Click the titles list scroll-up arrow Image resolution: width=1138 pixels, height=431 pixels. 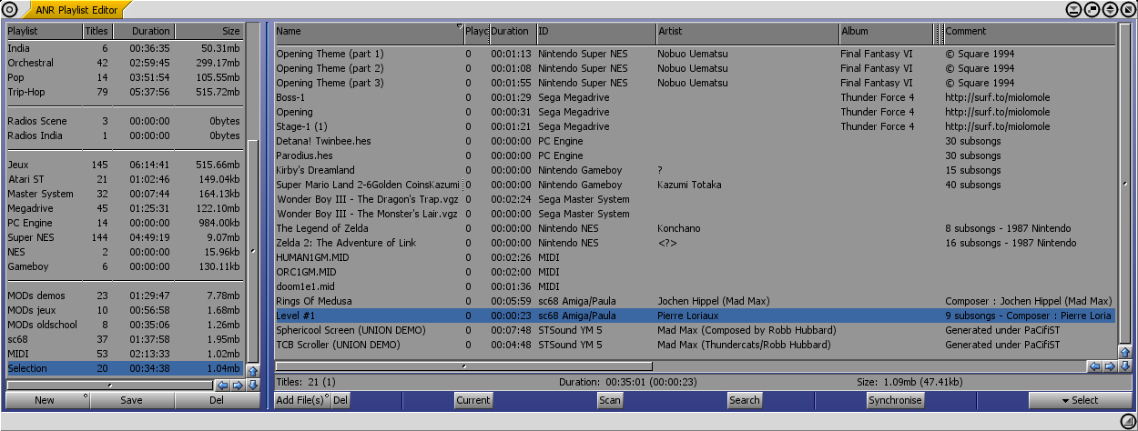tap(1125, 352)
